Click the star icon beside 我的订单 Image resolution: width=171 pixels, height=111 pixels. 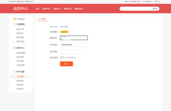144,2
